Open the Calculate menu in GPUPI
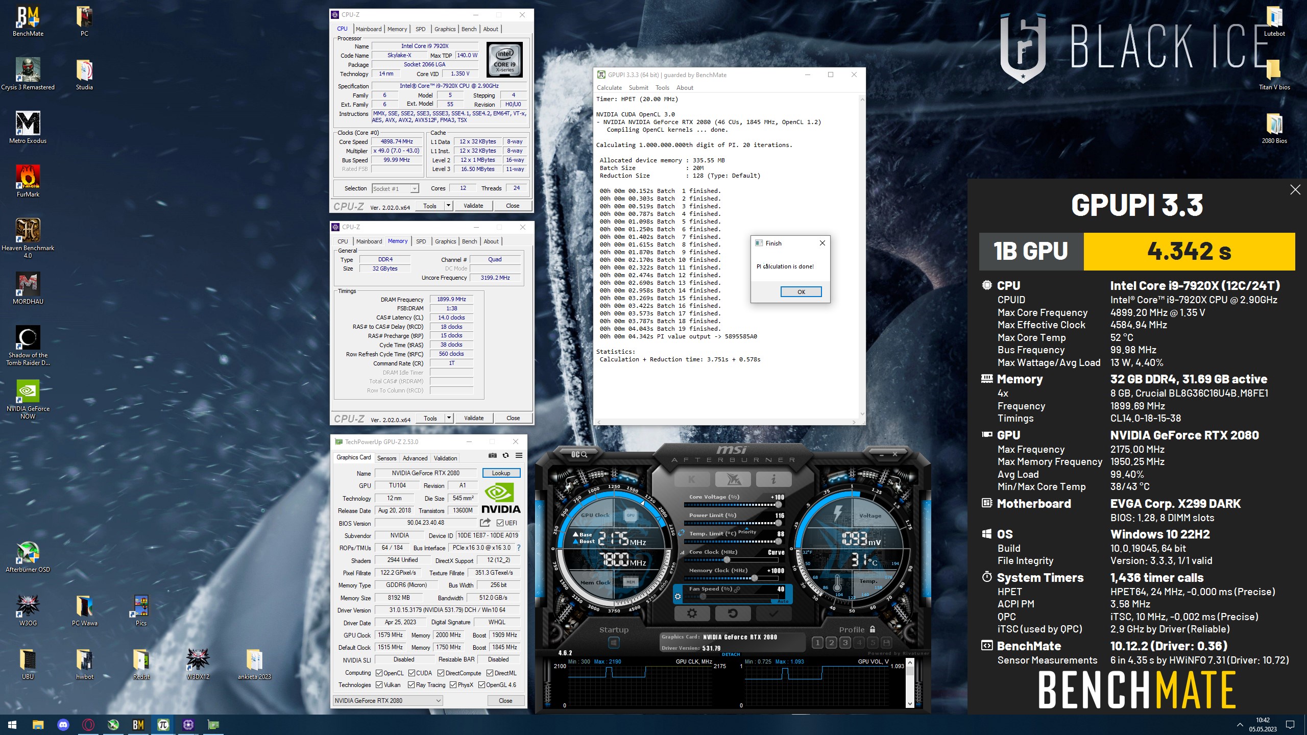 click(609, 88)
